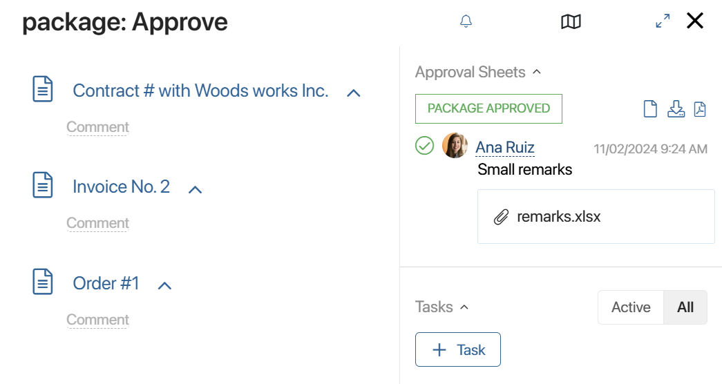The height and width of the screenshot is (384, 722).
Task: Click the Invoice No. 2 document icon
Action: coord(43,185)
